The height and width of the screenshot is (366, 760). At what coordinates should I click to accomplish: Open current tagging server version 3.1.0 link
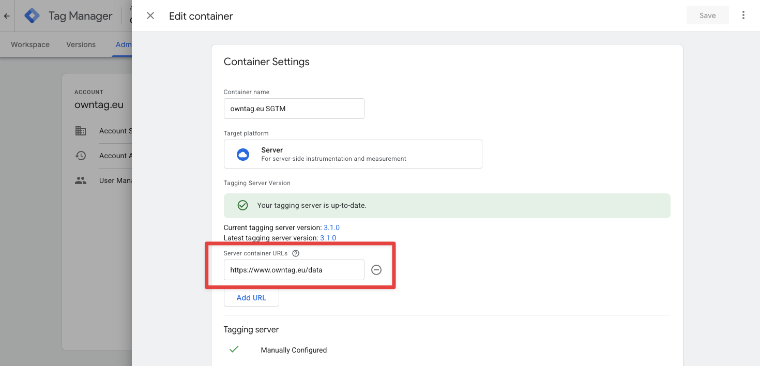click(x=331, y=227)
